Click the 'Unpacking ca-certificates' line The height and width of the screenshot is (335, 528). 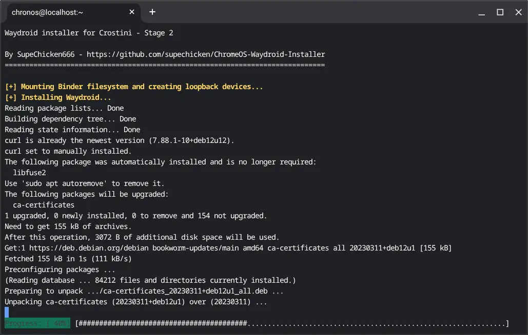pyautogui.click(x=135, y=302)
